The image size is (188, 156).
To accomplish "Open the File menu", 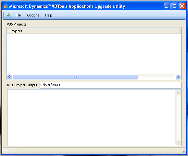I will click(x=18, y=15).
